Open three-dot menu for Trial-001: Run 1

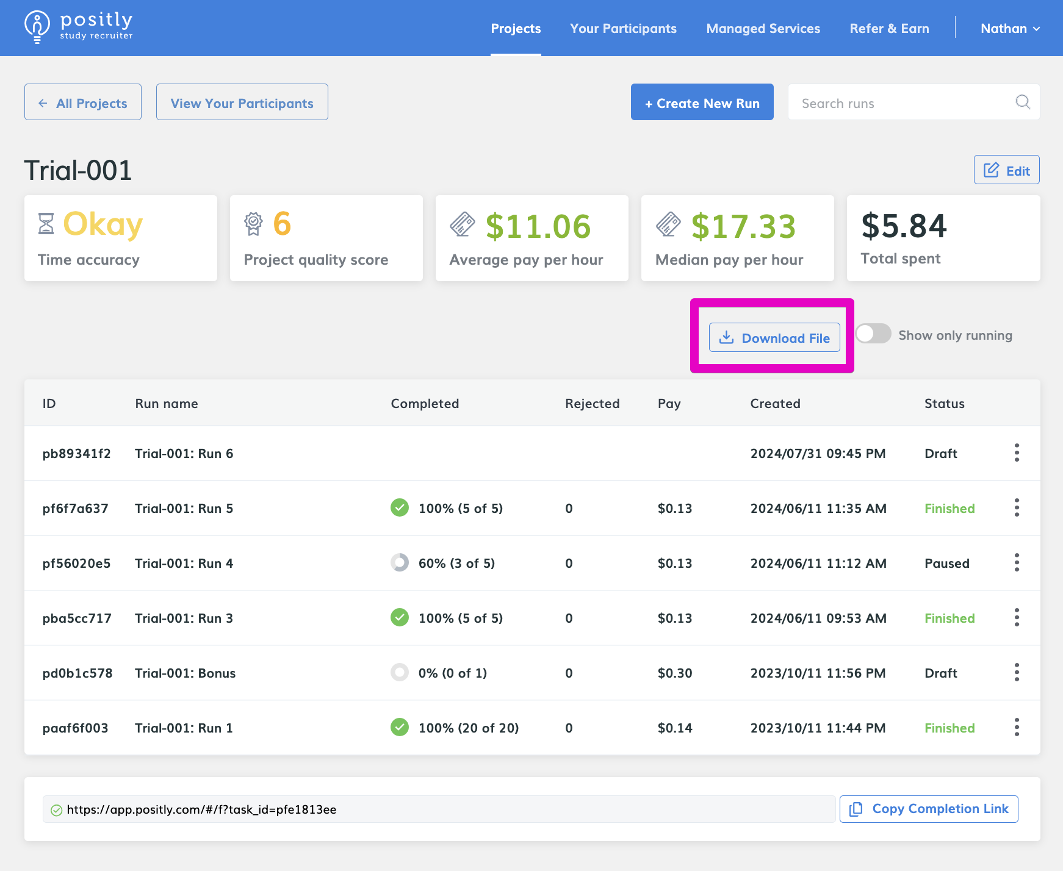[x=1017, y=727]
